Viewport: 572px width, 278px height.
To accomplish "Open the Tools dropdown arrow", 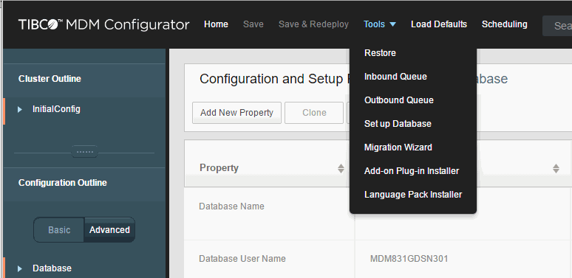I will (392, 24).
